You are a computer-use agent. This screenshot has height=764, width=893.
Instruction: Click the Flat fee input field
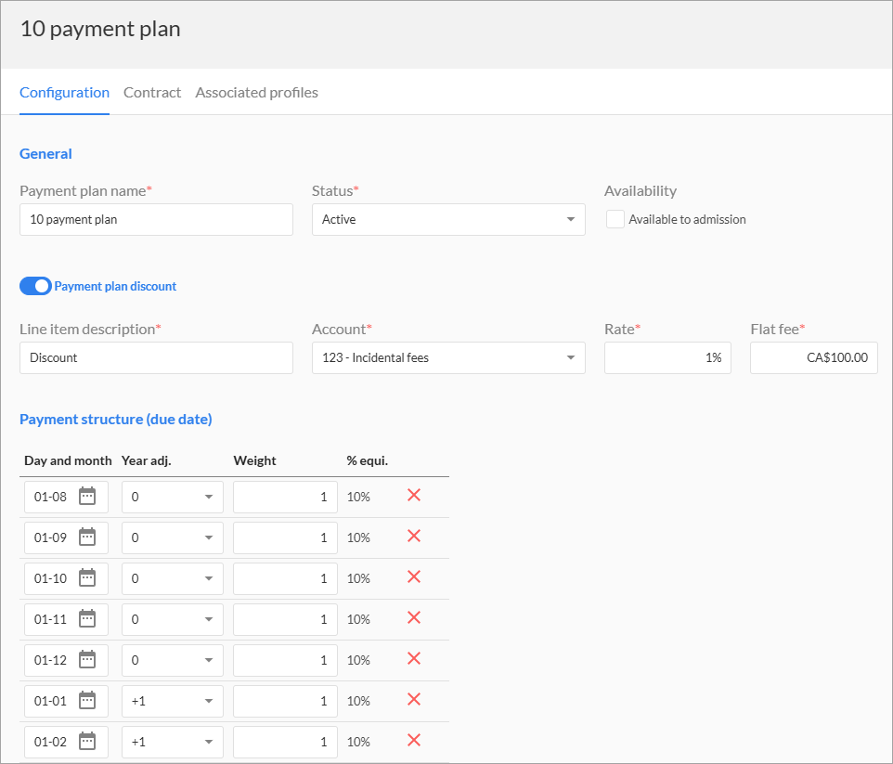tap(814, 357)
